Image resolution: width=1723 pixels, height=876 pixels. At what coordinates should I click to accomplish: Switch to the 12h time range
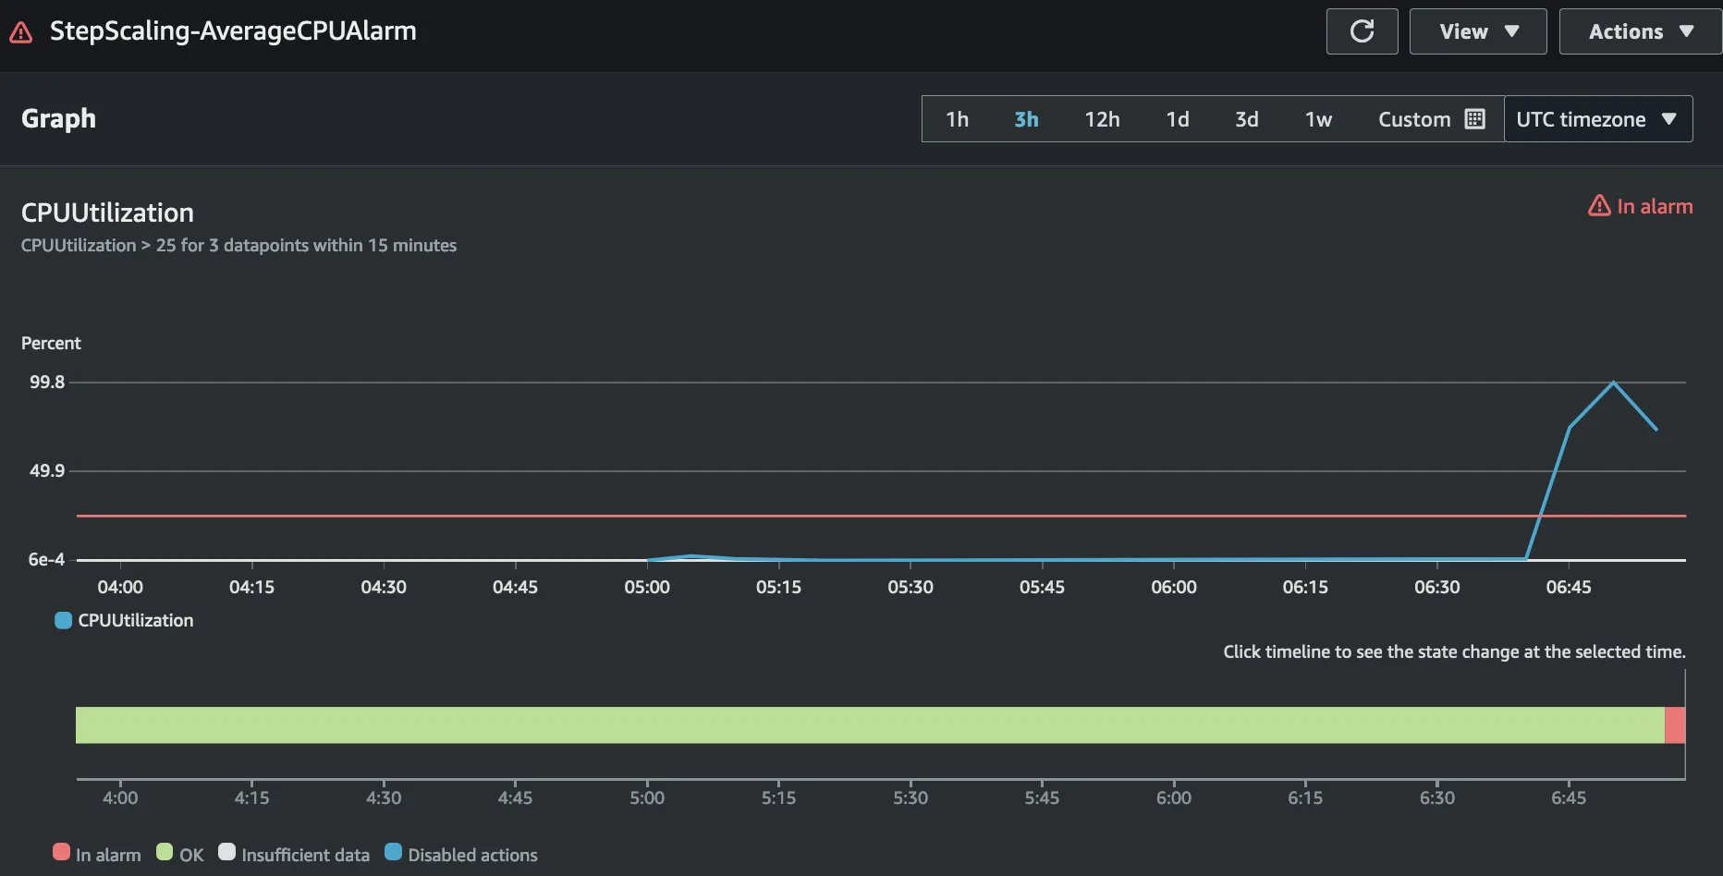coord(1102,119)
